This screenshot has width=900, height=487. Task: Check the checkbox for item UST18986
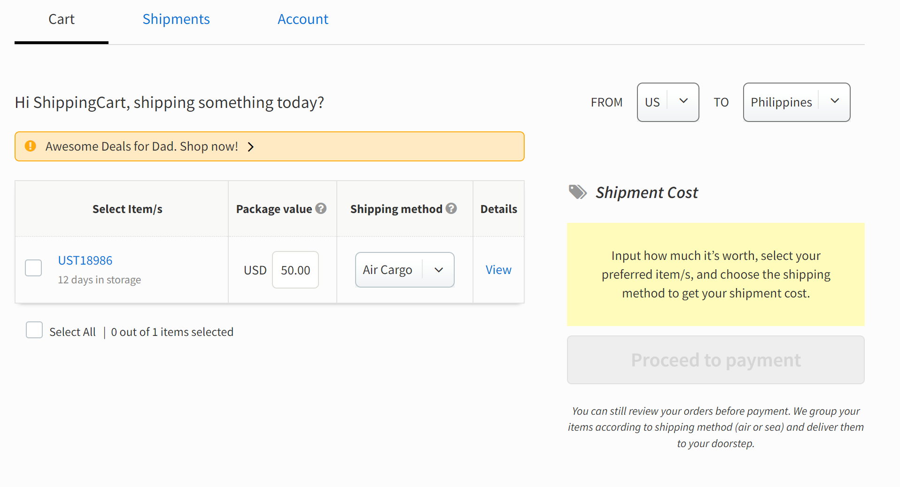(33, 267)
